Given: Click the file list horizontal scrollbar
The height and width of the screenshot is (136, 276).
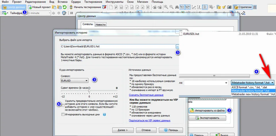Looking at the screenshot, I should pyautogui.click(x=214, y=76).
